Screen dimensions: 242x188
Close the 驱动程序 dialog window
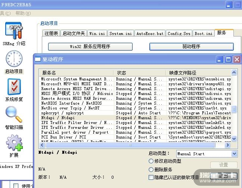coord(237,60)
